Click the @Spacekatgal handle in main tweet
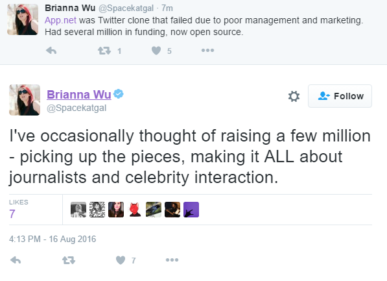 tap(76, 108)
